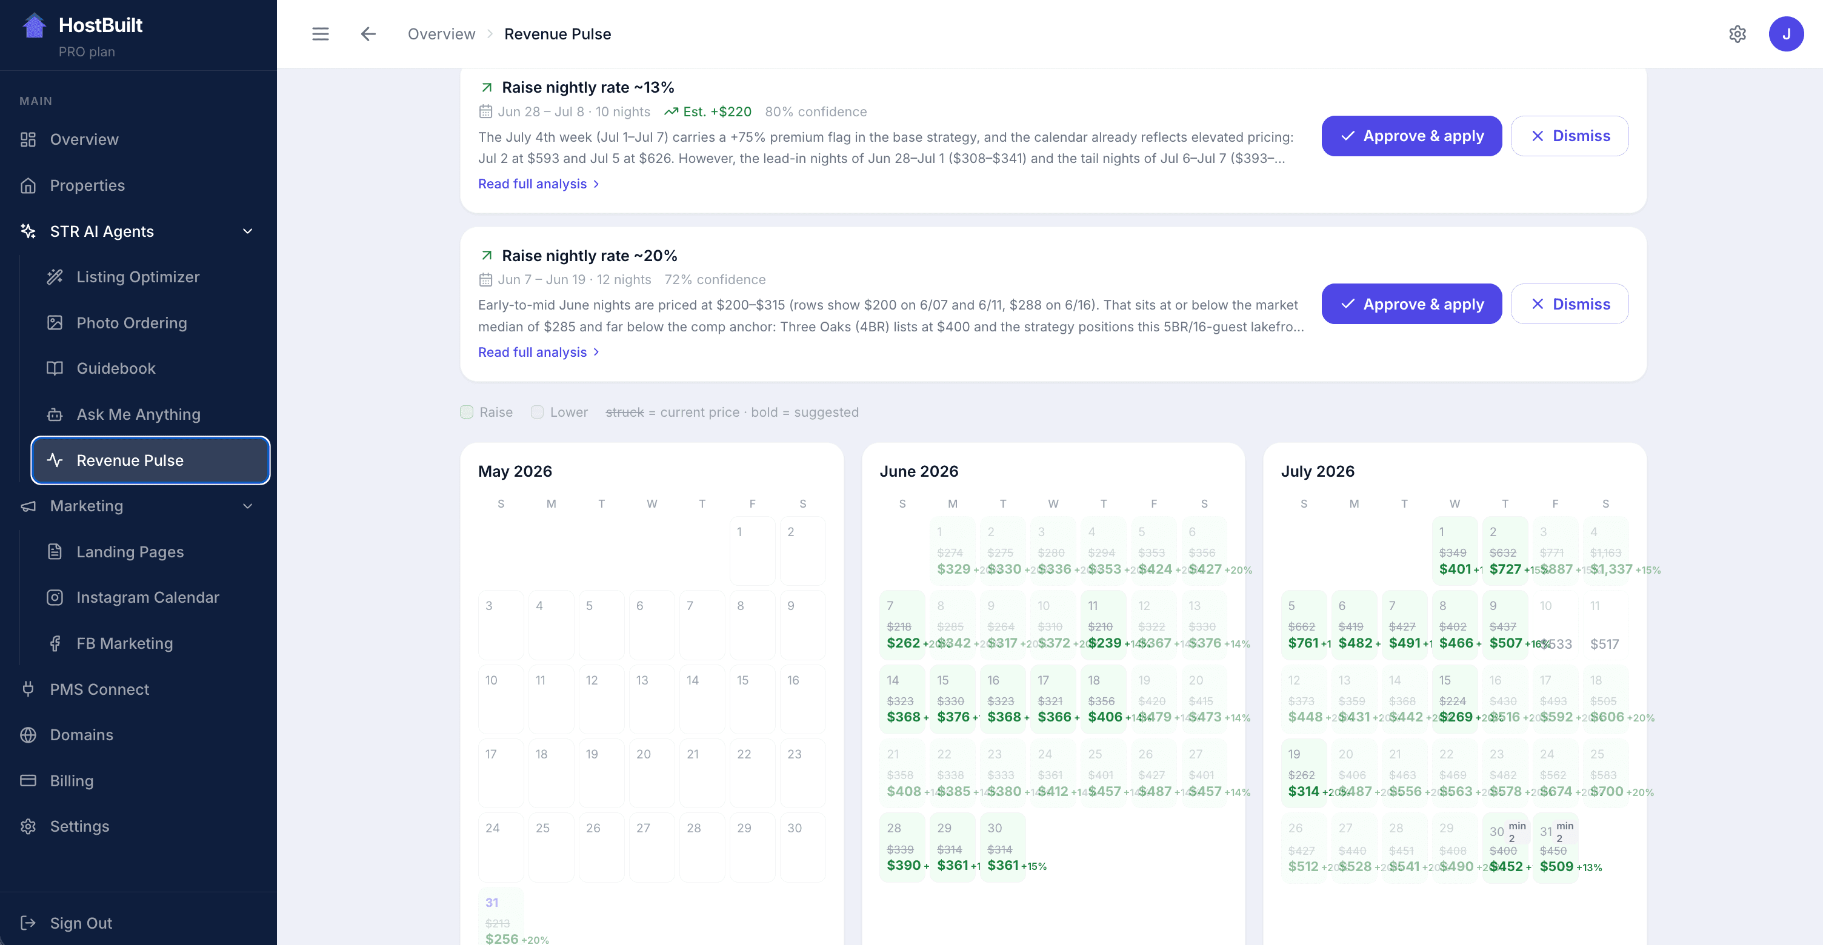Select June 18 cell priced $406
Viewport: 1823px width, 945px height.
point(1103,700)
